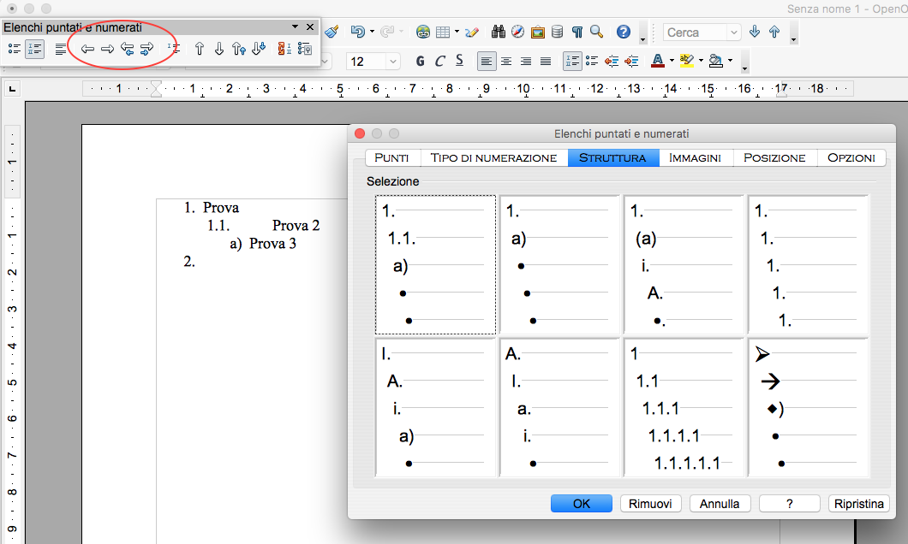Insert hyperlink globe icon

click(423, 32)
